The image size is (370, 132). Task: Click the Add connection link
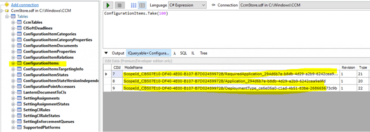(x=25, y=5)
